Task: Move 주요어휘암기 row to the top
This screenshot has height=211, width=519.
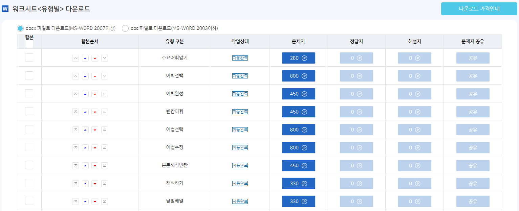Action: point(75,58)
